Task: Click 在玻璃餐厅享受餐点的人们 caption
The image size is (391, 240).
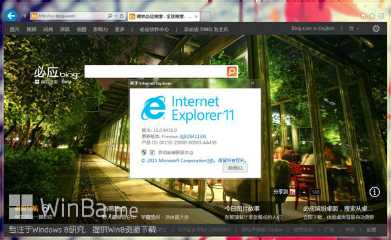Action: click(x=253, y=217)
